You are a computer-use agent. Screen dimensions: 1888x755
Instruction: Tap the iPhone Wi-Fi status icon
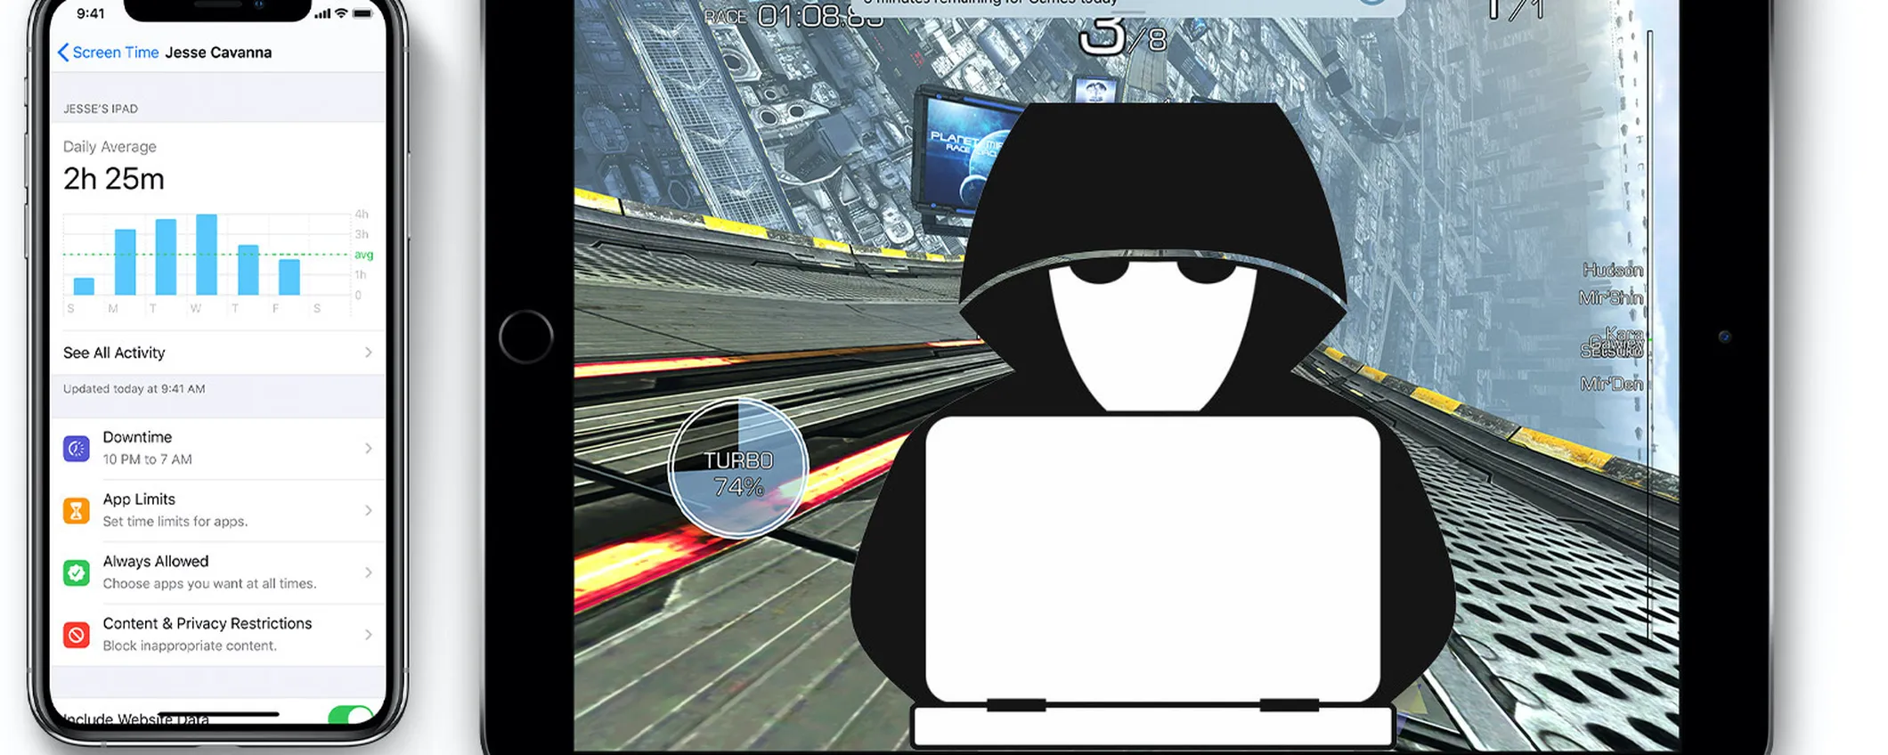tap(341, 13)
